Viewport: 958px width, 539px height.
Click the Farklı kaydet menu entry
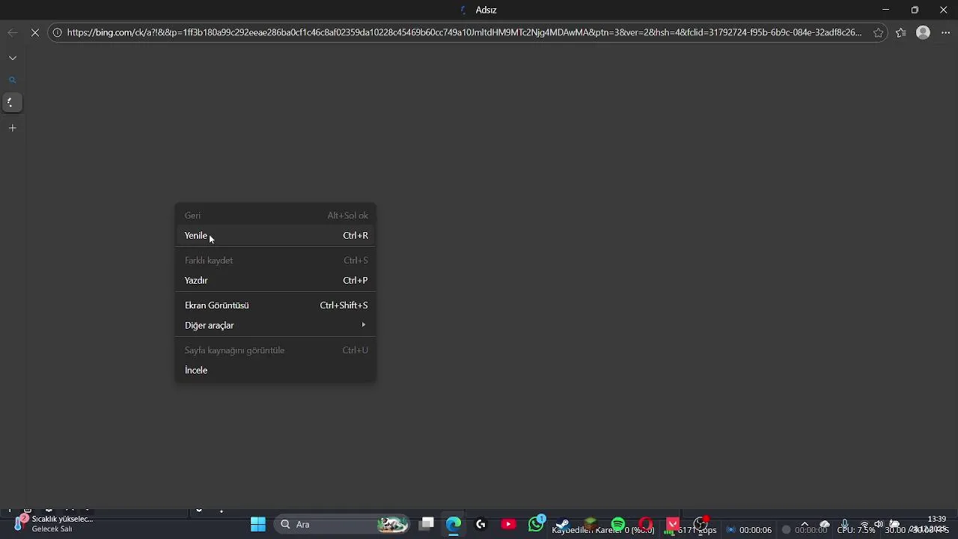(275, 260)
